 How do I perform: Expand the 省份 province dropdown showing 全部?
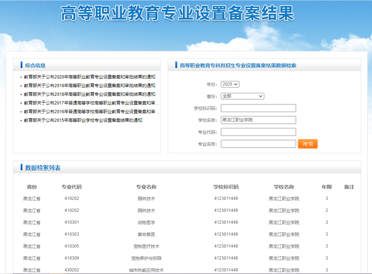pyautogui.click(x=242, y=96)
